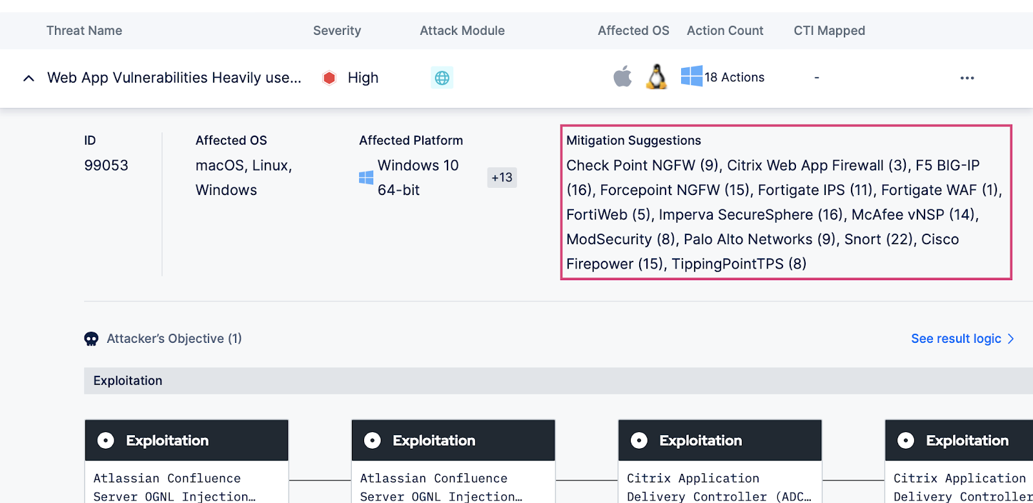Click the red High severity hexagon icon
Image resolution: width=1033 pixels, height=503 pixels.
(329, 78)
